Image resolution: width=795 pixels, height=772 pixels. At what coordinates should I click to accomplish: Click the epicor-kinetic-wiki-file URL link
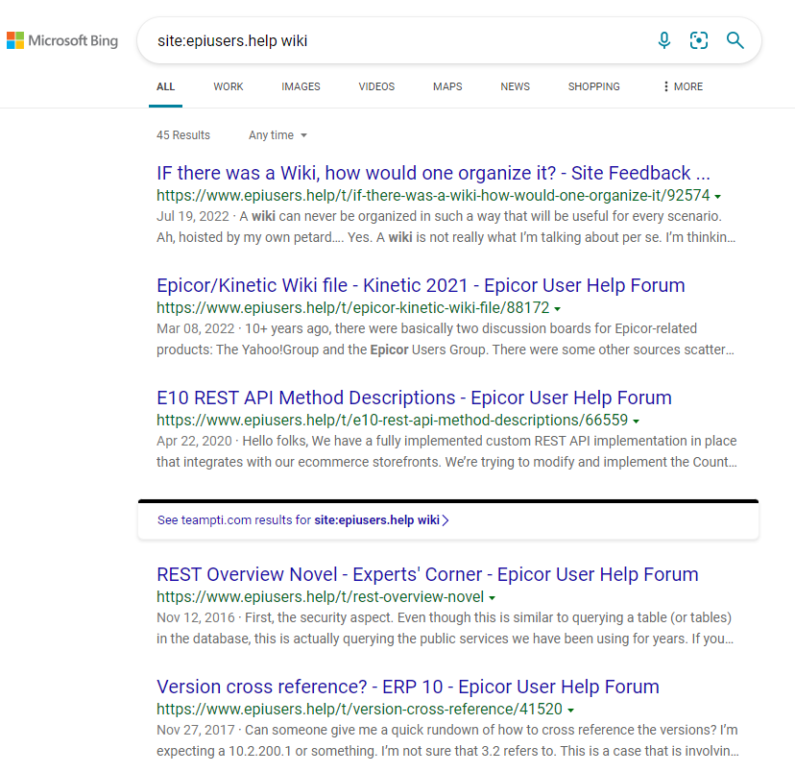pyautogui.click(x=353, y=308)
